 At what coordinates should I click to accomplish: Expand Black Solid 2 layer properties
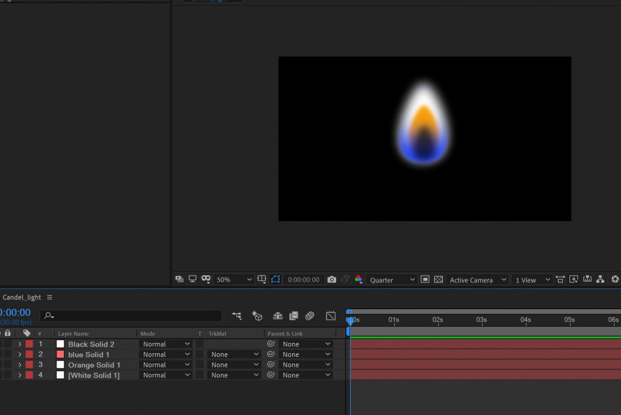point(19,344)
